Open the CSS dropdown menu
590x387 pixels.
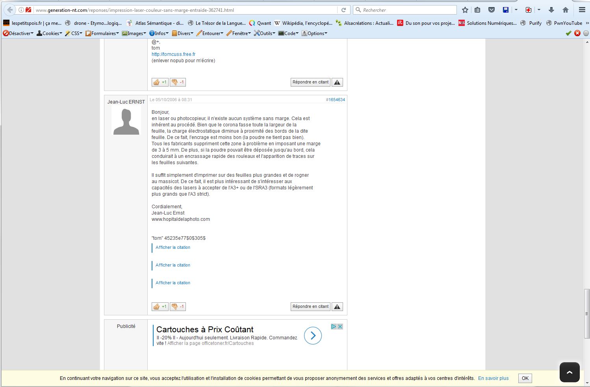coord(74,33)
